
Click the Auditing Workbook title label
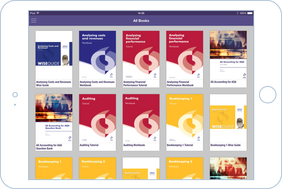[134, 145]
